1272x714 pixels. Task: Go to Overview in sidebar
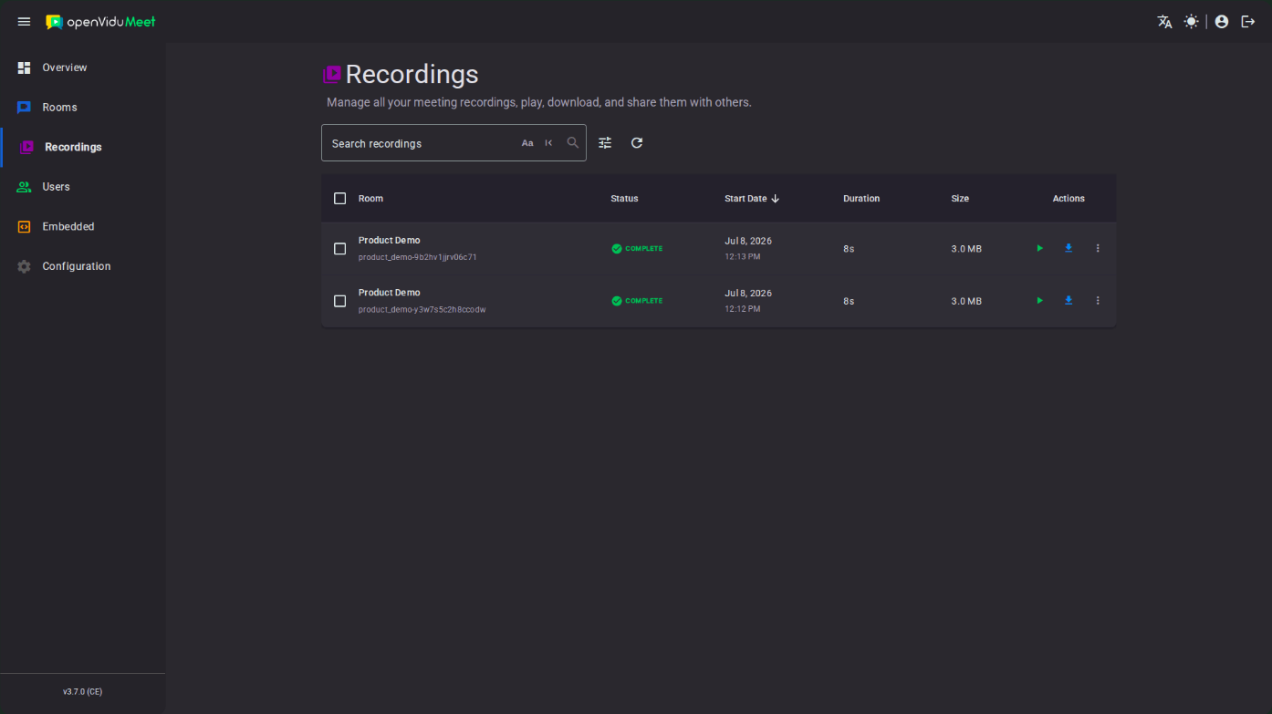click(x=83, y=67)
